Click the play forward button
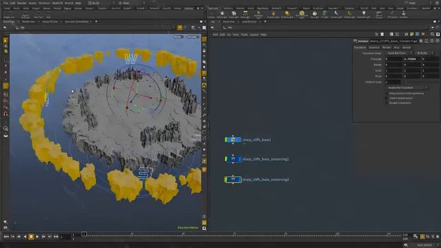Screen dimensions: 441x248 pos(37,237)
